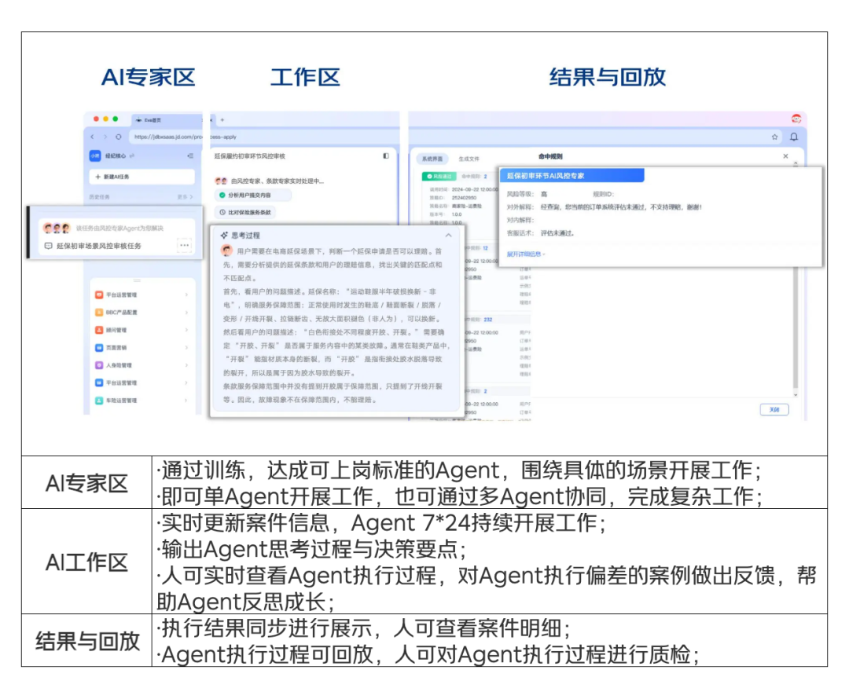Click the sparkle icon beside 思考过程
Screen dimensions: 849x688
point(224,236)
